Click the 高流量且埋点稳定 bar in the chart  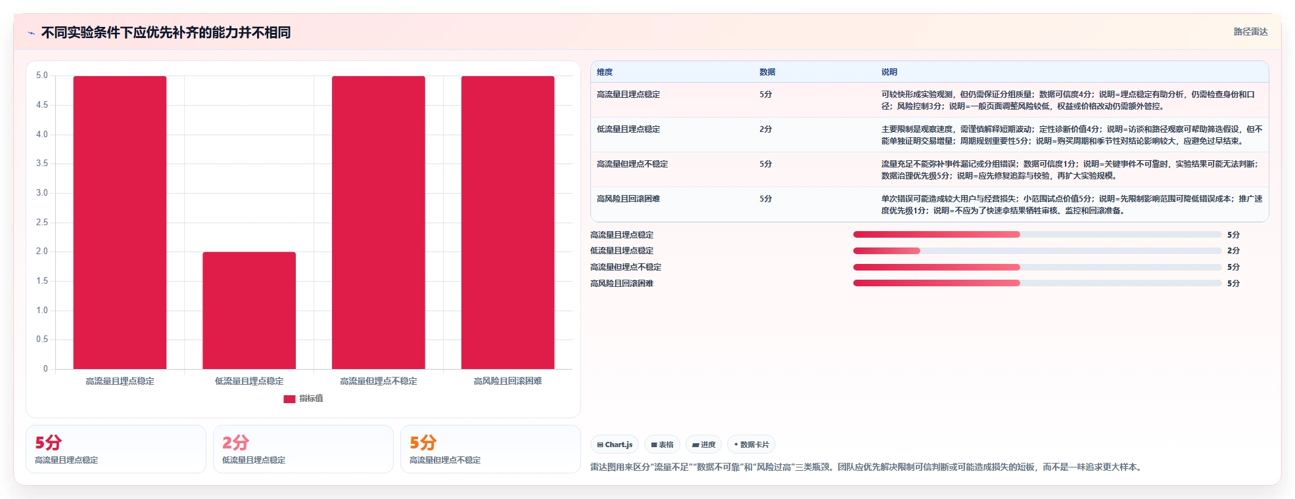tap(120, 223)
